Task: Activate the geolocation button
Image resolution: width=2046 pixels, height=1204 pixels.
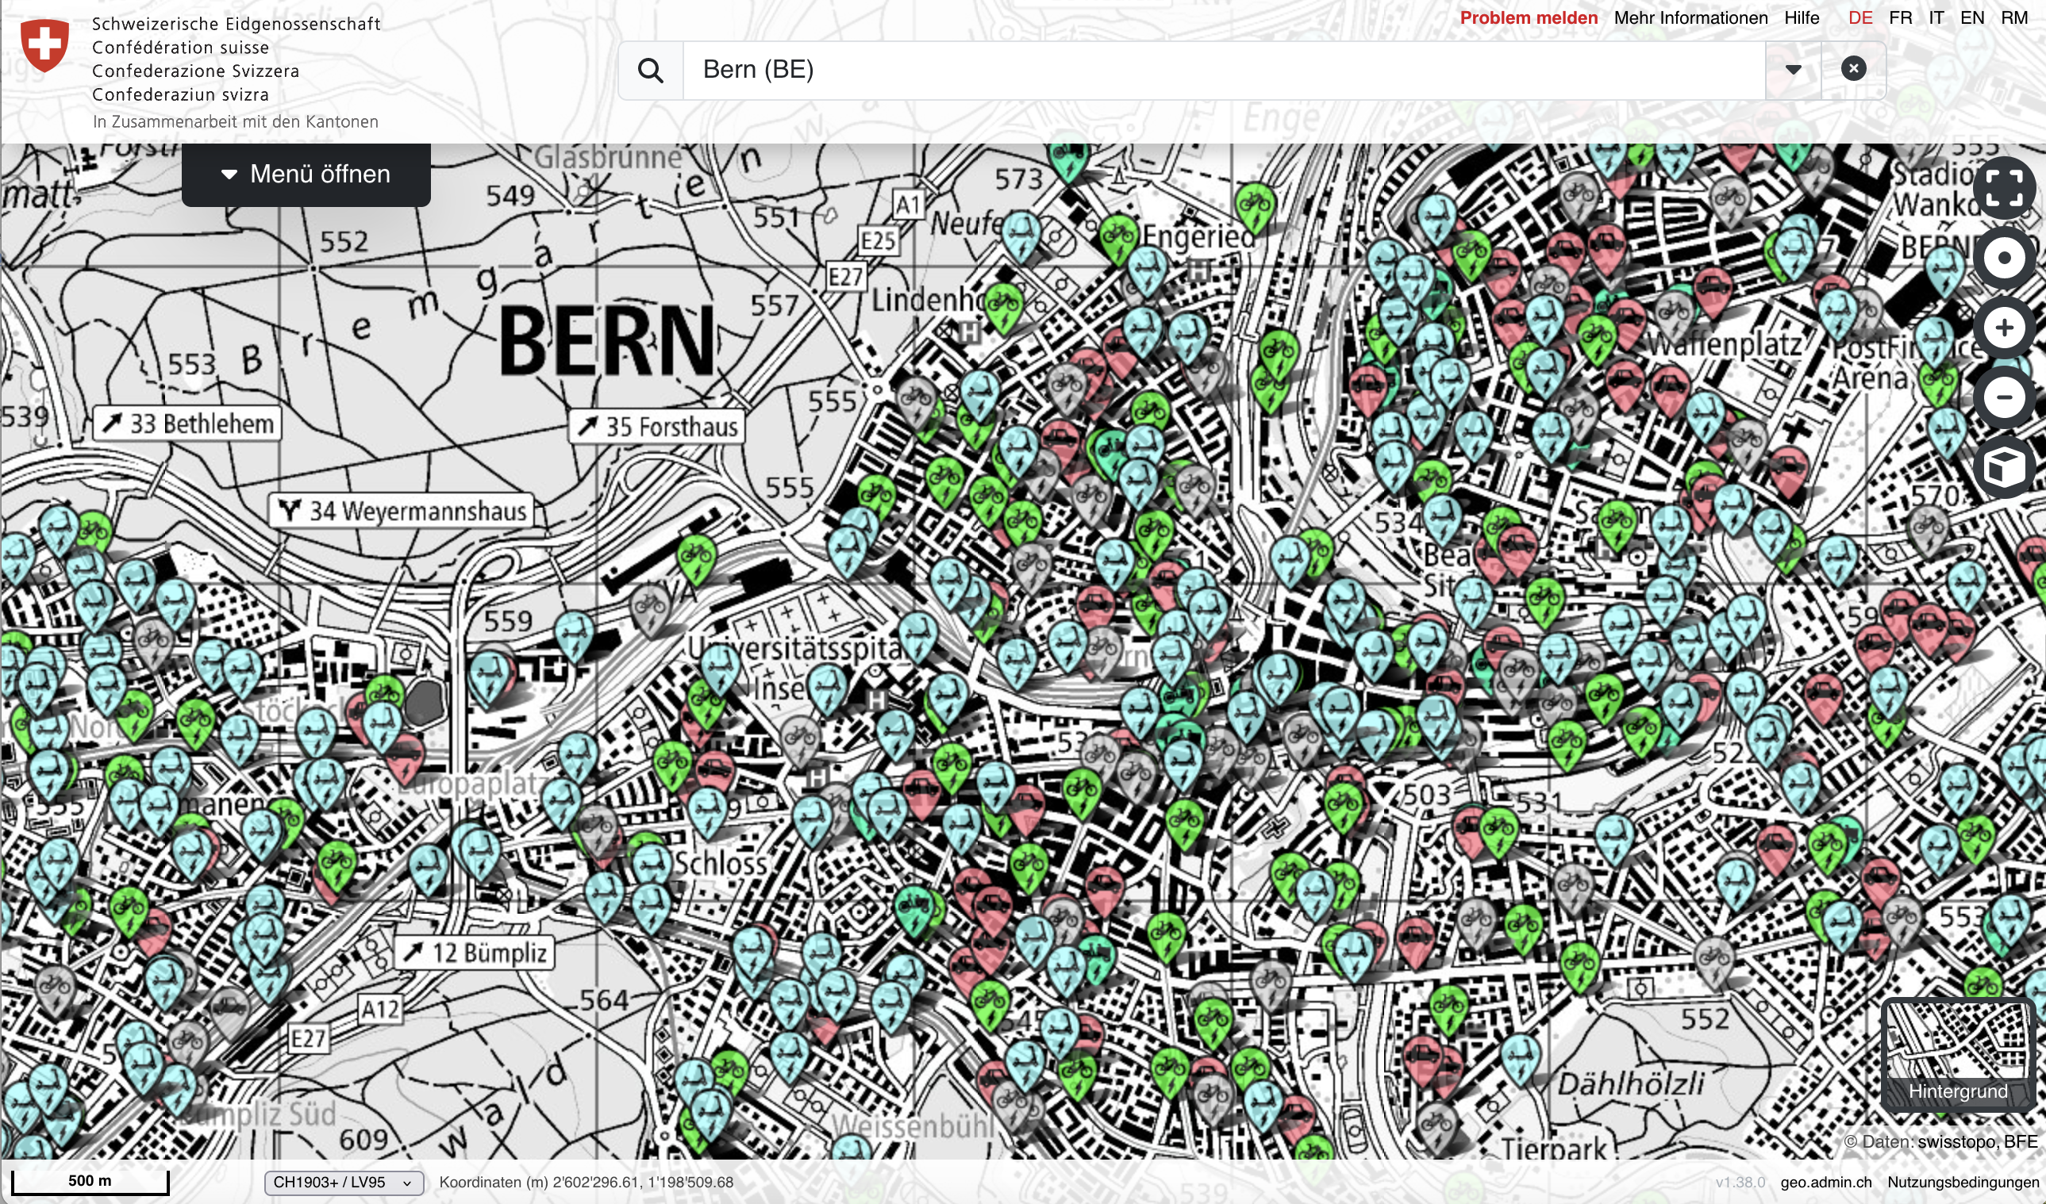Action: tap(2004, 258)
